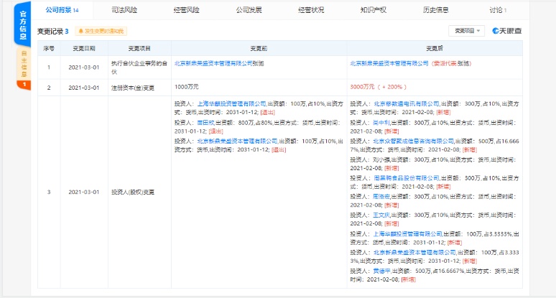Click investor name 黄德平
Image resolution: width=556 pixels, height=298 pixels.
381,271
